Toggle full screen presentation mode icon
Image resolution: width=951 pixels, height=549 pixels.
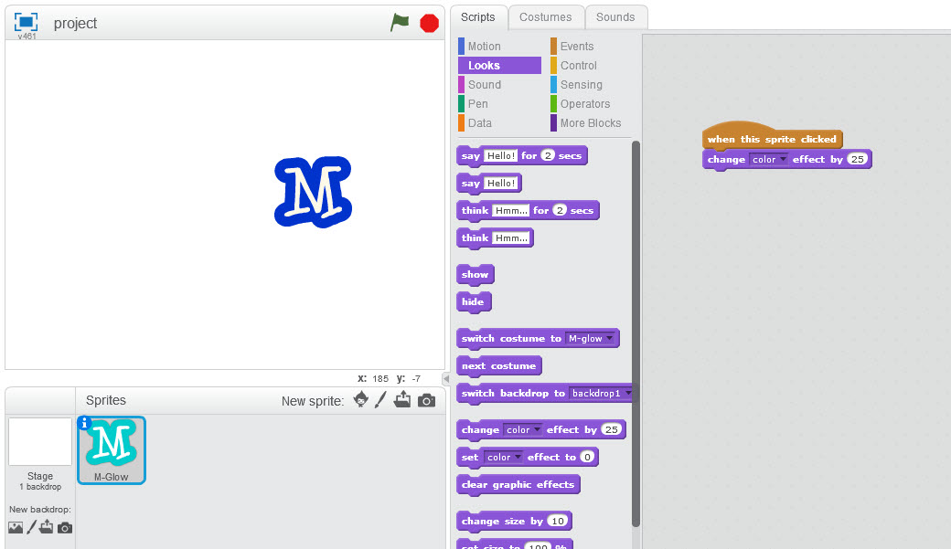tap(26, 23)
